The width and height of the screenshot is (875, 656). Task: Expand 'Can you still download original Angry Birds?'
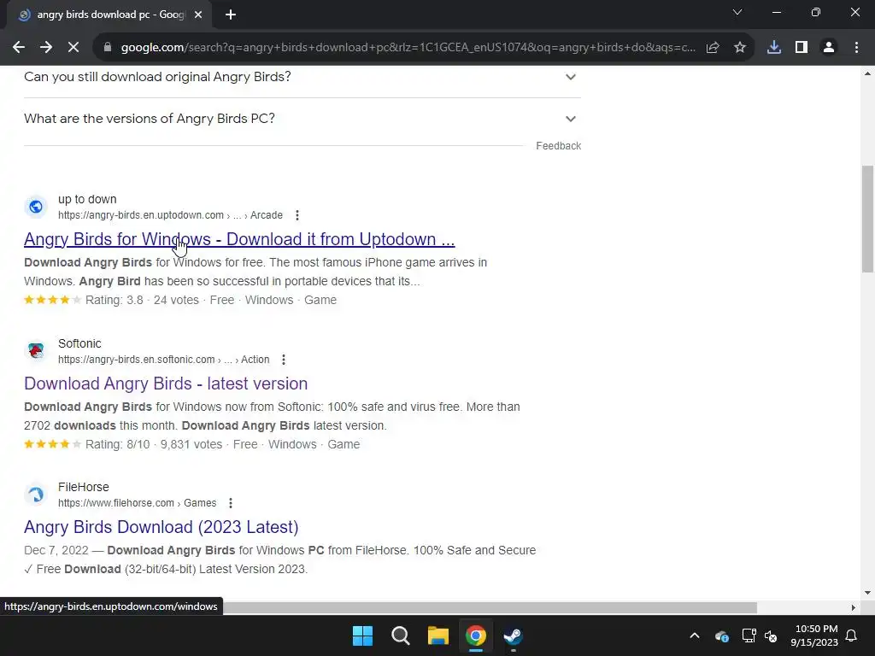302,77
